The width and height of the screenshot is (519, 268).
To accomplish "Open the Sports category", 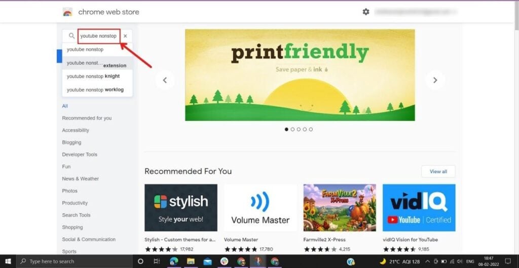I will (x=69, y=251).
